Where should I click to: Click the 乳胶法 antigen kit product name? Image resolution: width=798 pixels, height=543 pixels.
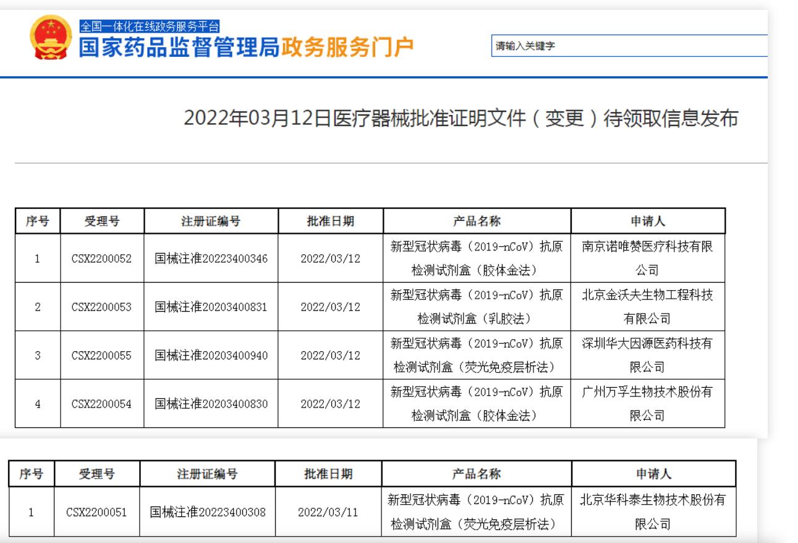point(477,307)
